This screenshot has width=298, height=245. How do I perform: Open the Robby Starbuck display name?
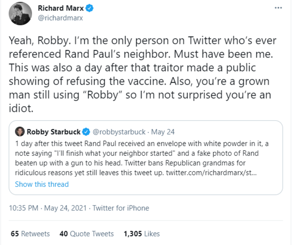(54, 132)
